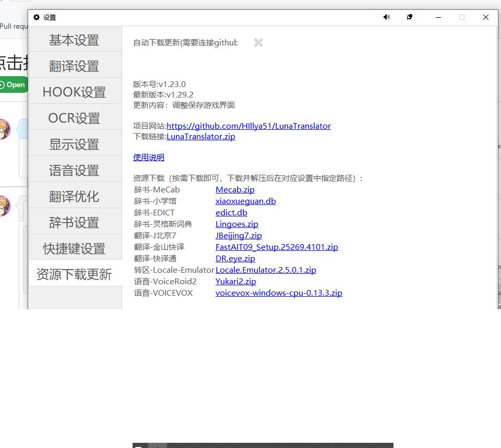Download LunaTranslator.zip via its link
The width and height of the screenshot is (501, 448).
[201, 136]
